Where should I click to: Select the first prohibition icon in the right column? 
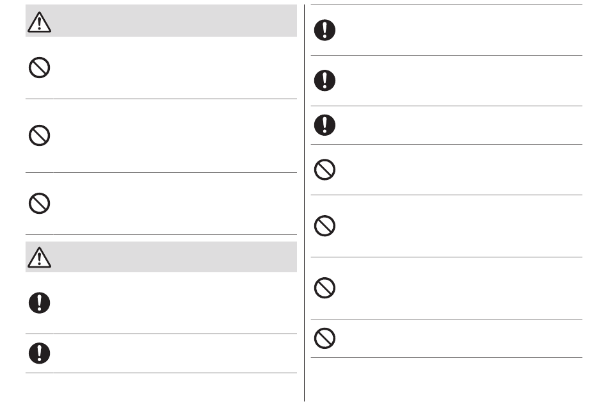click(x=324, y=170)
